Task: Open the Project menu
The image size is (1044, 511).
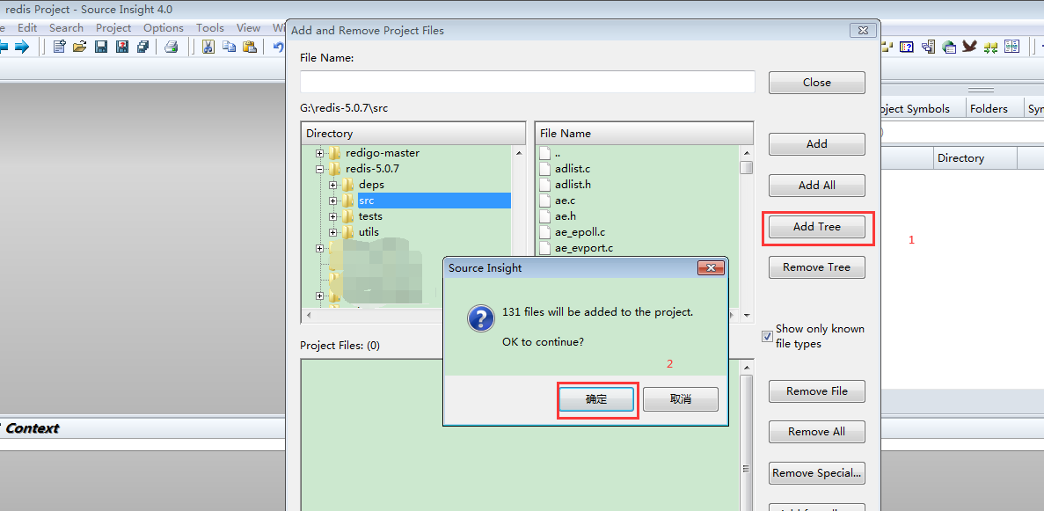Action: click(113, 28)
